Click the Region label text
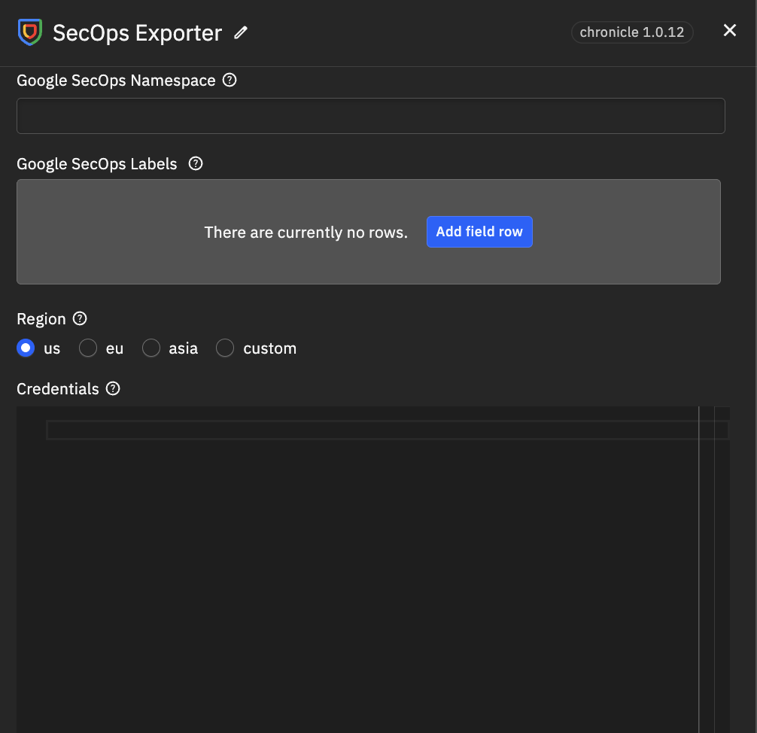 coord(41,319)
